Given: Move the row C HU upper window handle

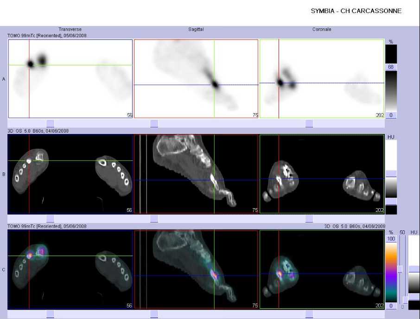Looking at the screenshot, I should coord(414,269).
